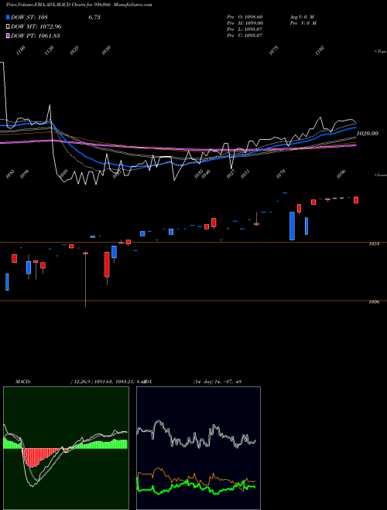Image resolution: width=387 pixels, height=510 pixels.
Task: Click the magenta DOW PT legend swatch
Action: tap(8, 36)
